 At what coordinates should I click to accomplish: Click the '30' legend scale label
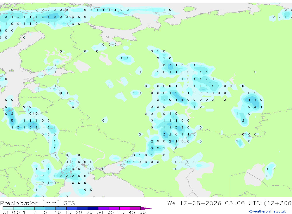pos(100,212)
